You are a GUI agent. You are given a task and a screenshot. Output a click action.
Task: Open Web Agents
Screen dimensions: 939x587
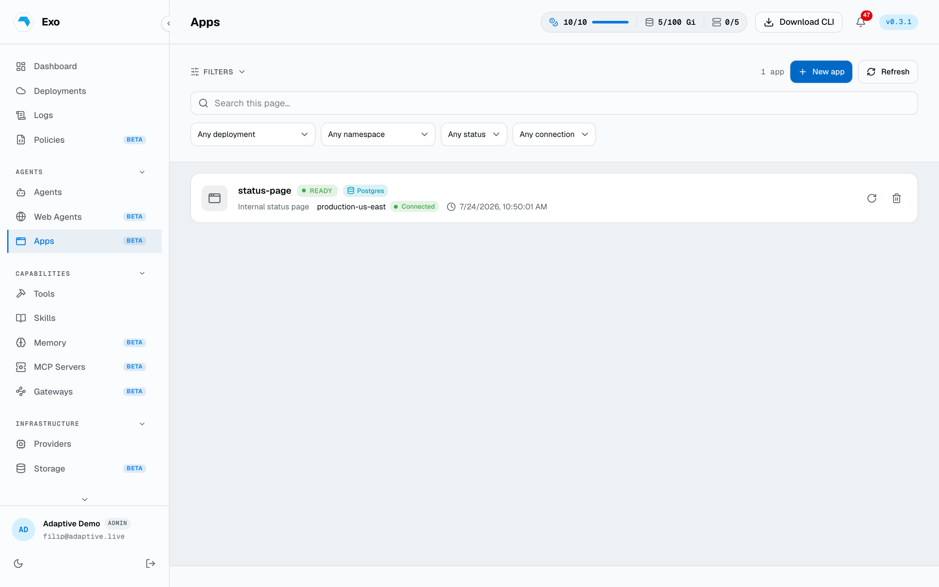(84, 217)
